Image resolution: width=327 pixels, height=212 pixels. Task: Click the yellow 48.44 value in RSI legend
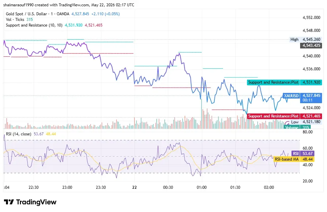click(51, 134)
